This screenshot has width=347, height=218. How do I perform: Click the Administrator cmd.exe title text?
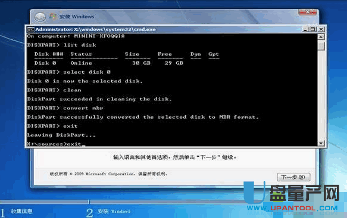[96, 29]
